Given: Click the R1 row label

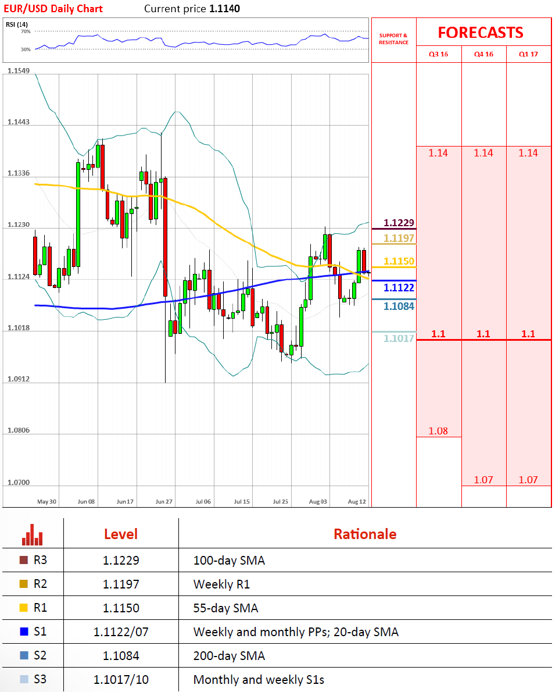Looking at the screenshot, I should tap(40, 608).
